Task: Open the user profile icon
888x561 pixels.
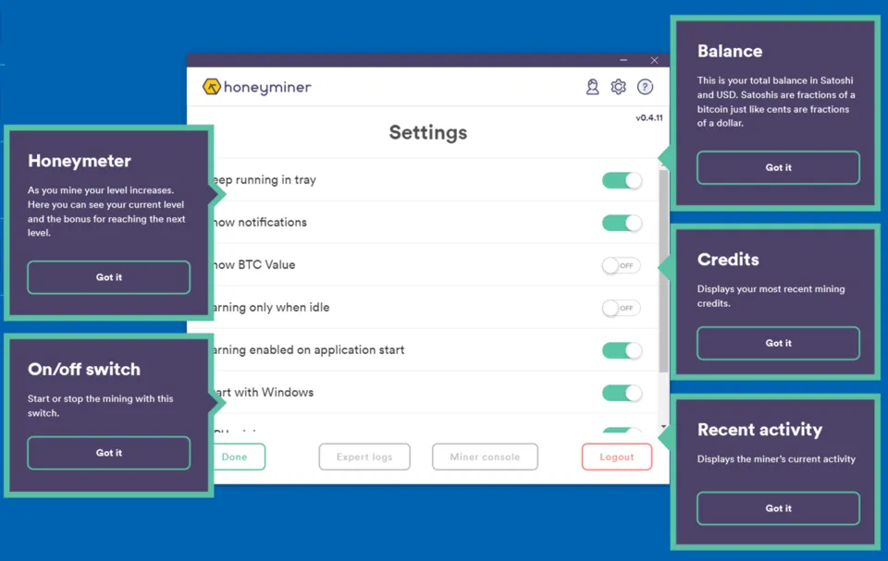Action: tap(592, 87)
